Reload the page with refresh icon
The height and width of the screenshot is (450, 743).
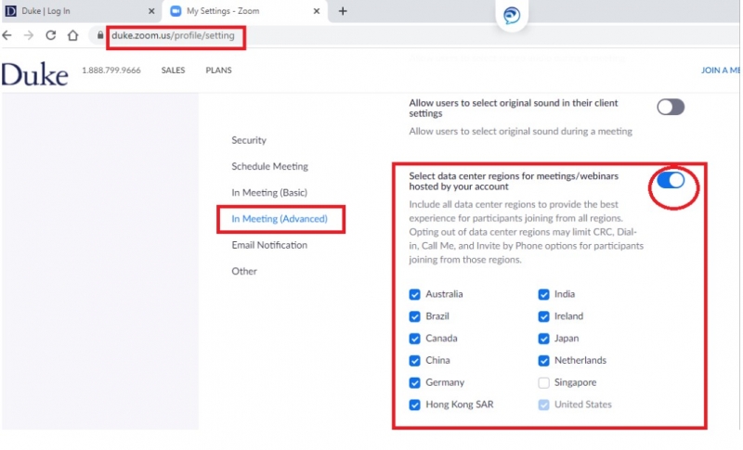point(50,35)
